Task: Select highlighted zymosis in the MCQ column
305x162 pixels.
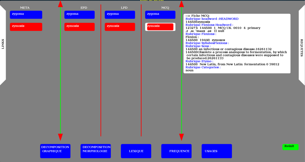Action: click(x=160, y=27)
